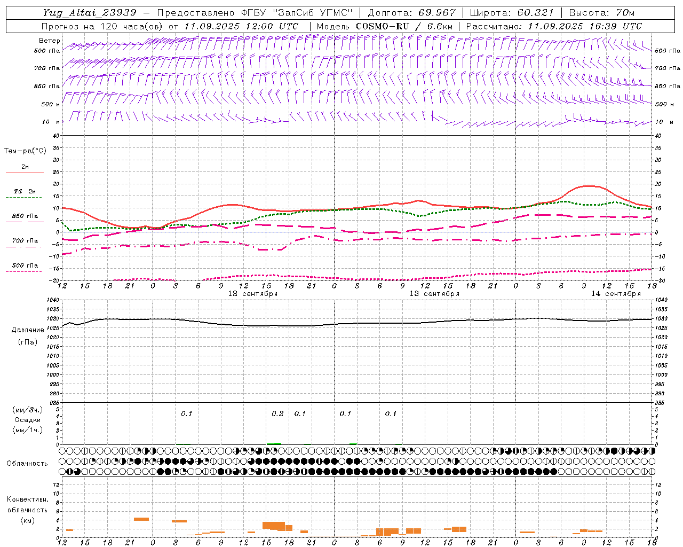Click the 0.2 precipitation amount value
Screen dimensions: 683x547
[277, 413]
